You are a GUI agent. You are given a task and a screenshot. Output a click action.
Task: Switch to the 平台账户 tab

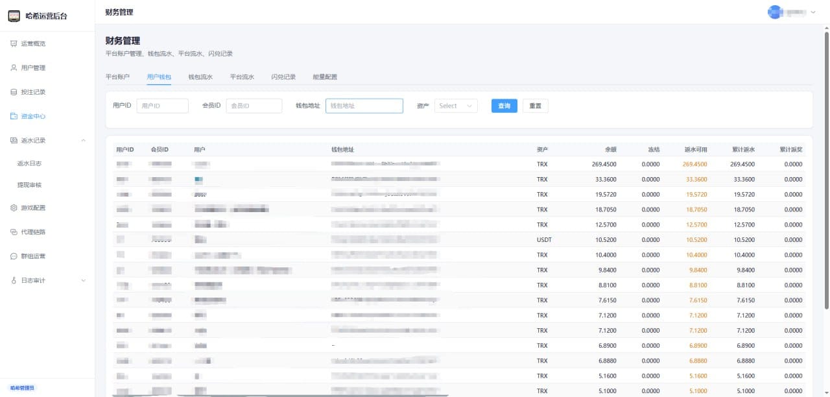[x=117, y=77]
